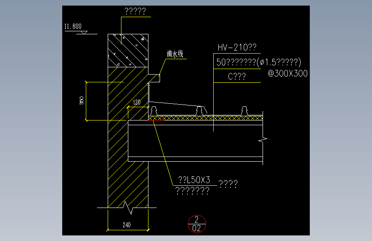
Task: Click the 11.800 elevation label
Action: click(73, 26)
